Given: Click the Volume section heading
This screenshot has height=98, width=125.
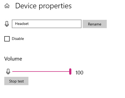Looking at the screenshot, I should [x=13, y=59].
